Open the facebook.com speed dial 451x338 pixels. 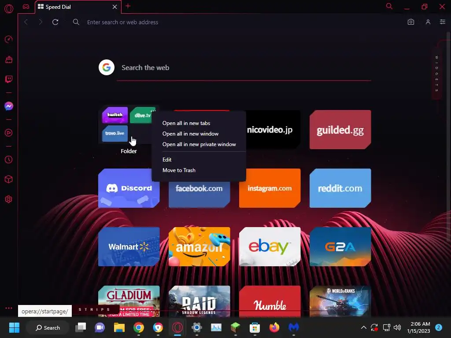[x=200, y=195]
